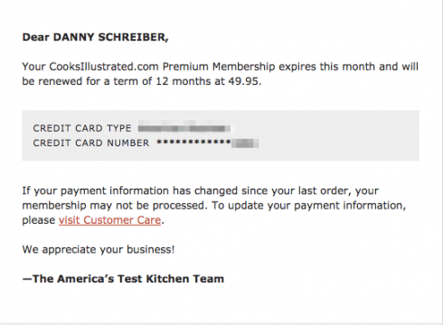Screen dimensions: 443x325
Task: Click the blurred last digits of the card
Action: point(245,144)
